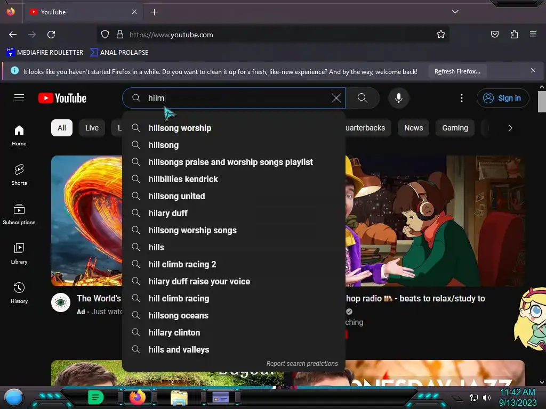The width and height of the screenshot is (546, 409).
Task: Choose 'hillsongs praise and worship songs playlist'
Action: 234,162
